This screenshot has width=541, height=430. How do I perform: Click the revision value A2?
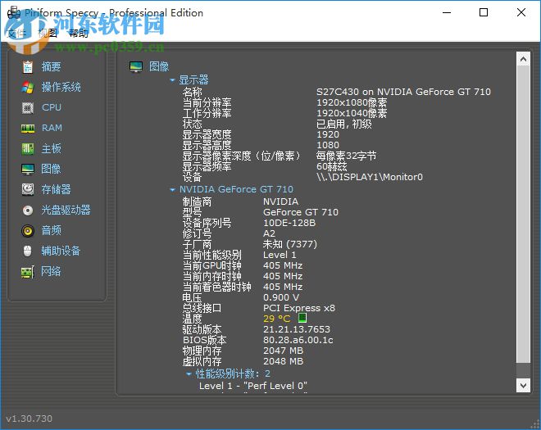[269, 233]
